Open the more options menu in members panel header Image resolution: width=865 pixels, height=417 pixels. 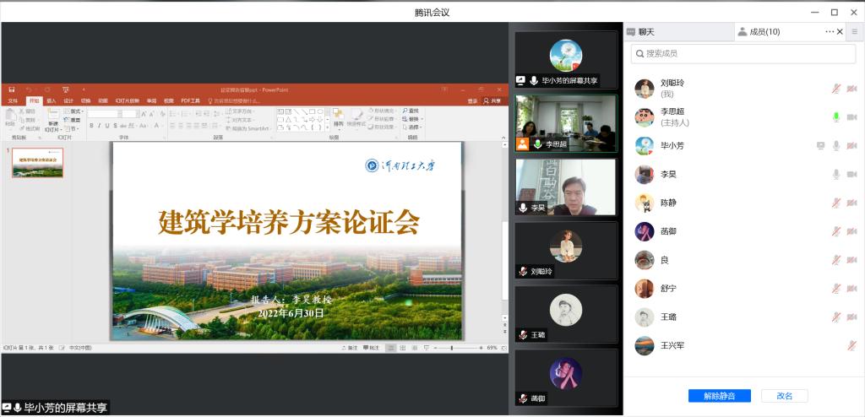pos(829,32)
